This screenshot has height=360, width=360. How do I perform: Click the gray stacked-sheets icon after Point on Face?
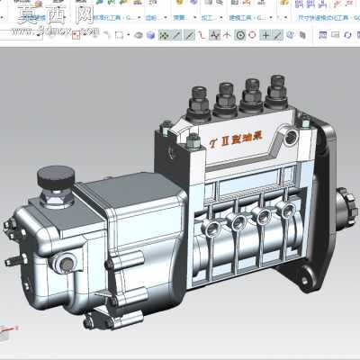(302, 35)
